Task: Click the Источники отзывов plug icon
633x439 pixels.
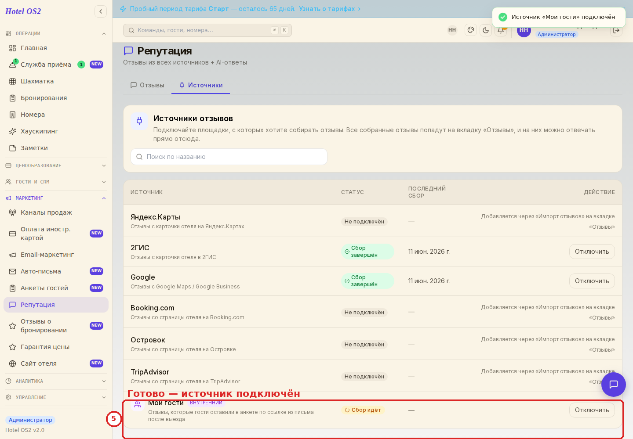Action: (139, 121)
